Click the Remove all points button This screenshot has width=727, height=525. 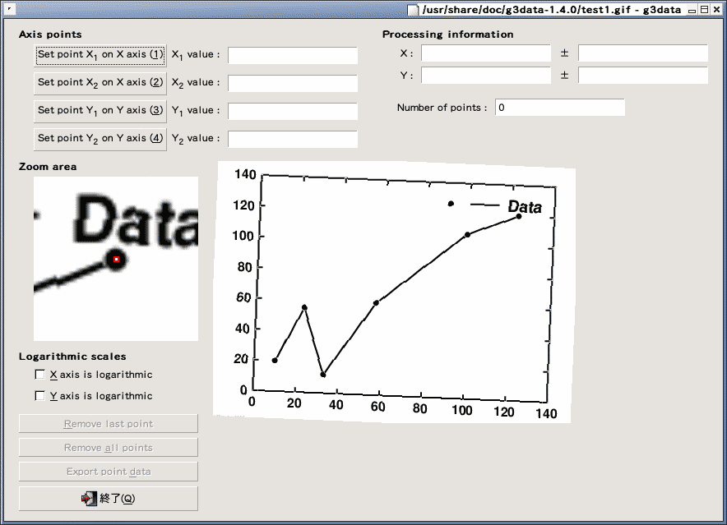[109, 447]
